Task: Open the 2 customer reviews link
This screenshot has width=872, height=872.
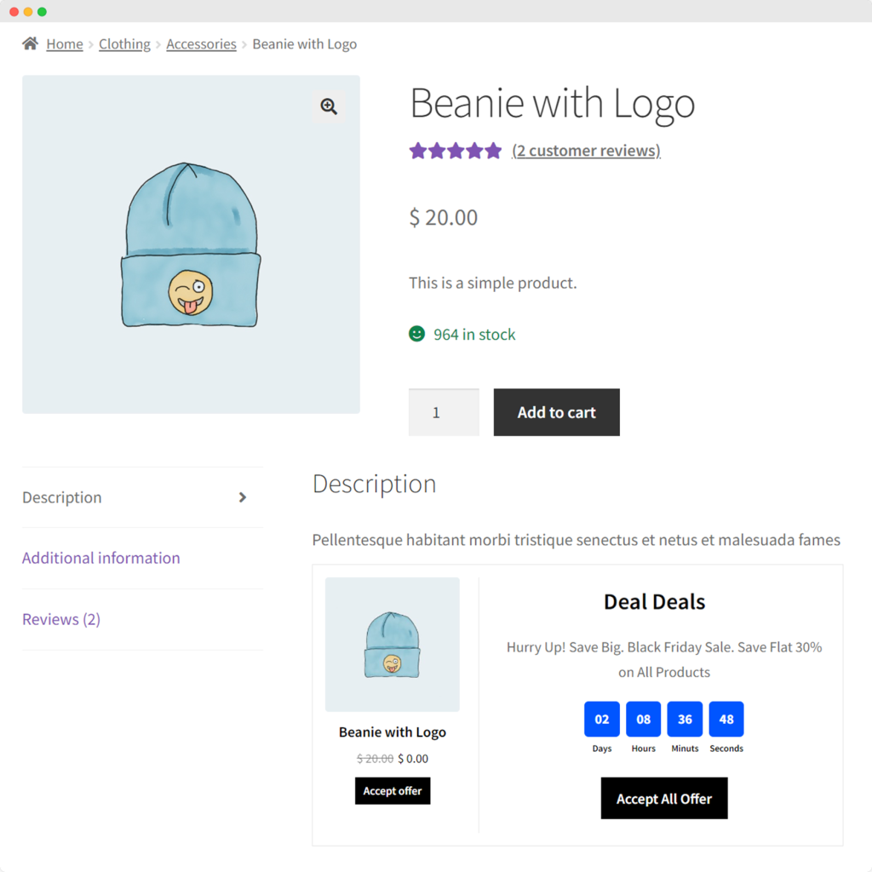Action: click(586, 151)
